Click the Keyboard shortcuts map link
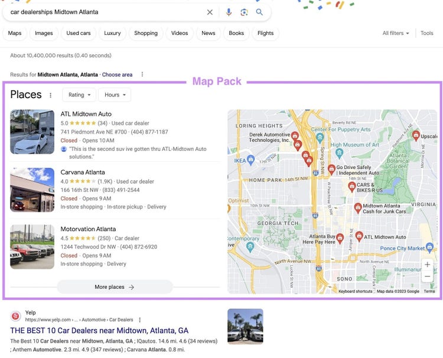 [x=356, y=291]
